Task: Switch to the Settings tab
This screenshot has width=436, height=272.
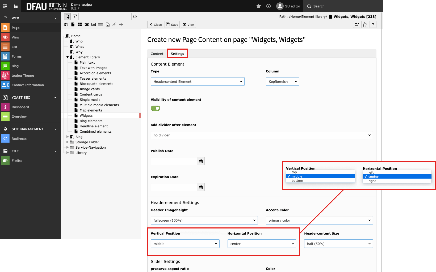Action: [177, 54]
